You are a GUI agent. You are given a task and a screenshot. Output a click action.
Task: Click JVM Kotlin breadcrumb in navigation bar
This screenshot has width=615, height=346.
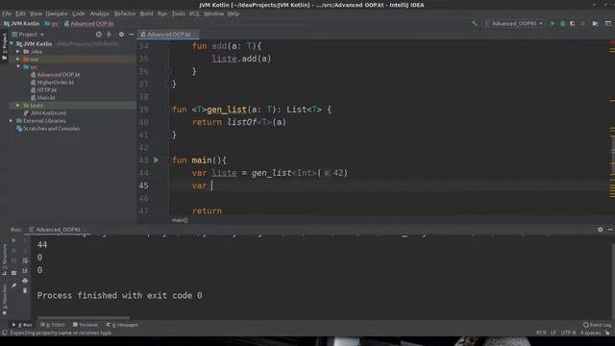pyautogui.click(x=22, y=23)
